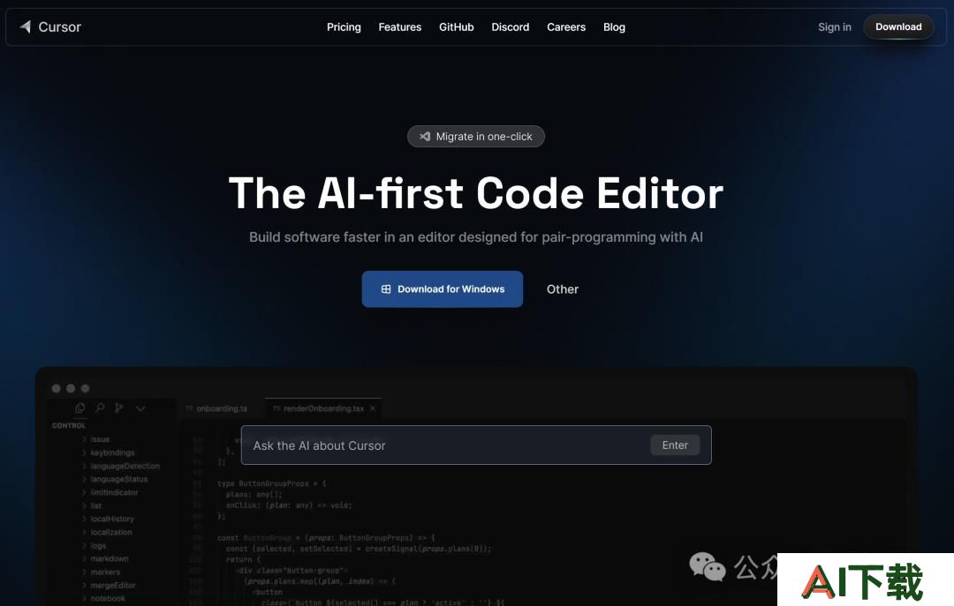954x606 pixels.
Task: Switch to the onboarding.ts tab
Action: coord(216,408)
